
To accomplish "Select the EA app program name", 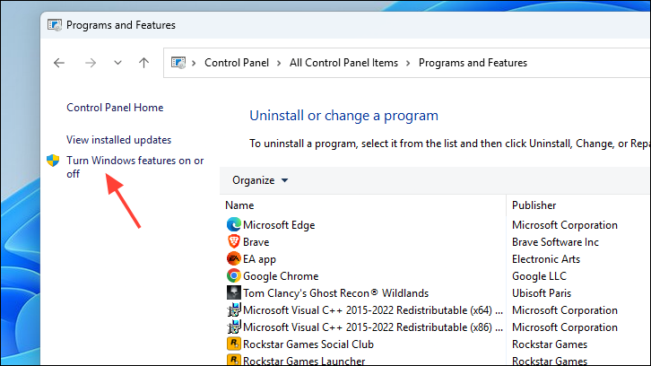I will point(259,259).
